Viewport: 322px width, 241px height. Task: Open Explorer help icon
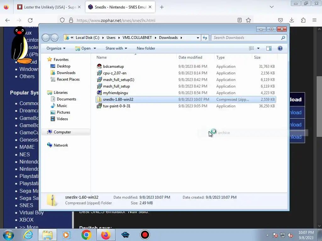[280, 48]
